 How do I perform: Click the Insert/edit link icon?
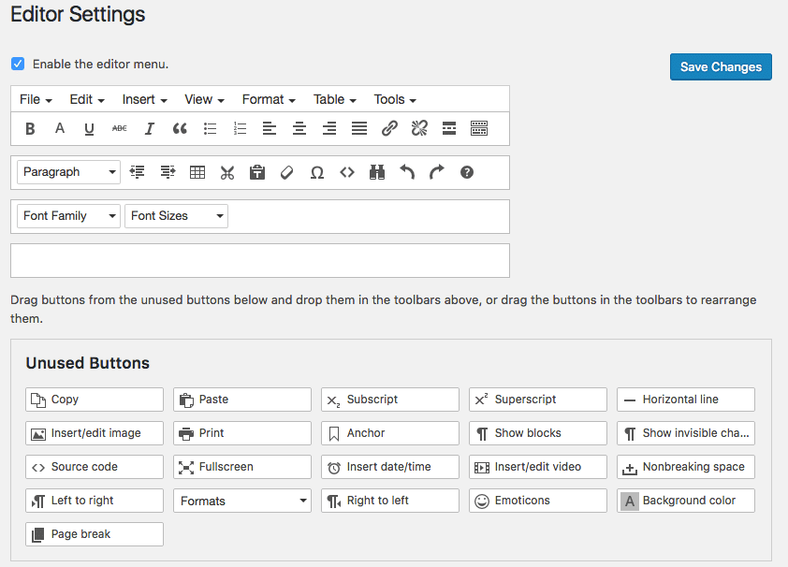click(x=389, y=128)
